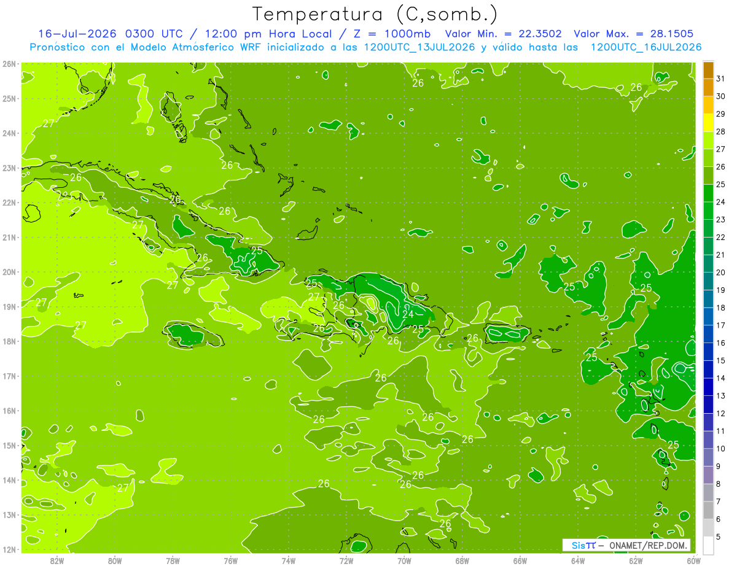Click the longitude axis label 72W
This screenshot has width=737, height=569.
[346, 560]
